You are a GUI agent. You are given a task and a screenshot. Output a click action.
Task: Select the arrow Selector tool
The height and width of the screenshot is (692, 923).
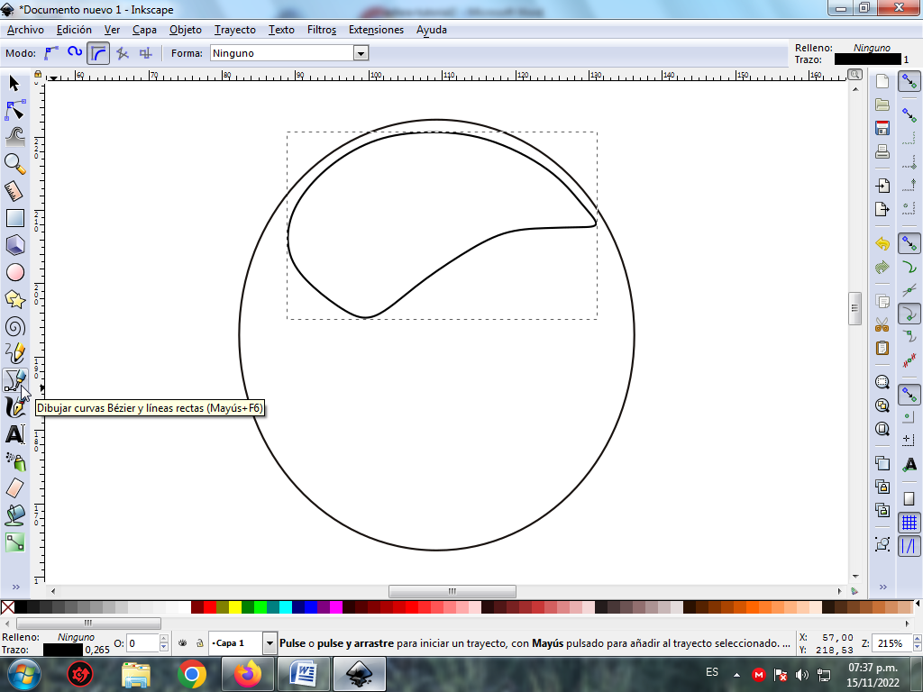click(14, 84)
